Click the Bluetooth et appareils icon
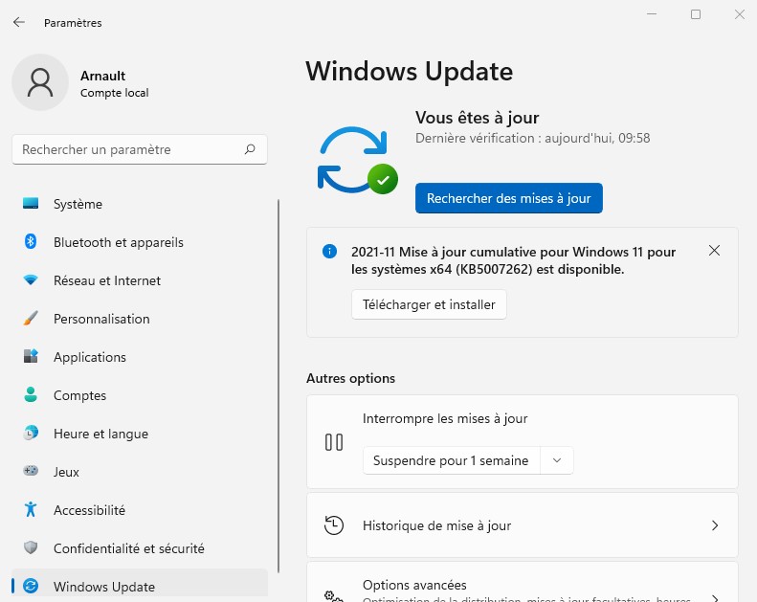Screen dimensions: 757x602 31,242
